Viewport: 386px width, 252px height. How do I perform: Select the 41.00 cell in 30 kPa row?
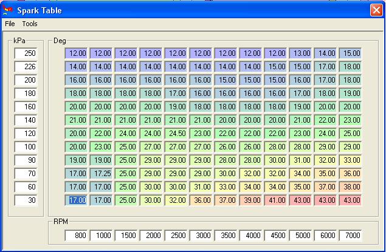coord(276,200)
